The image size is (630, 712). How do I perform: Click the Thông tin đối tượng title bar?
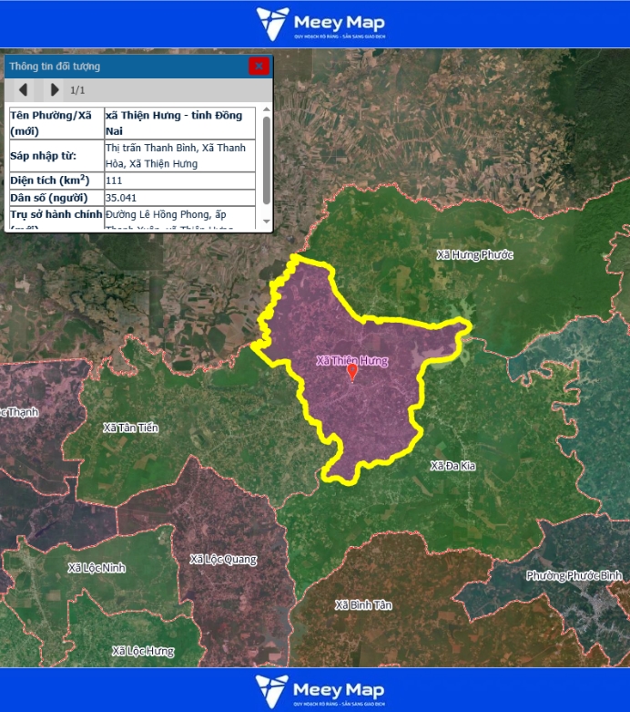coord(118,66)
